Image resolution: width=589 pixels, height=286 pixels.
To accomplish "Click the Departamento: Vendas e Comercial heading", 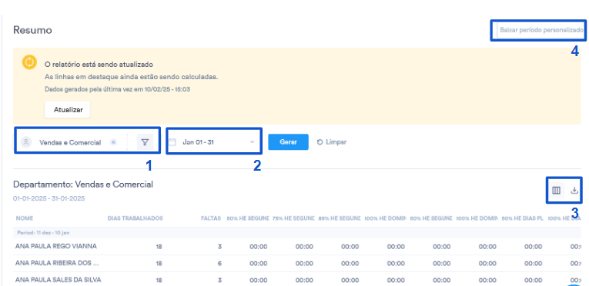I will pos(83,185).
